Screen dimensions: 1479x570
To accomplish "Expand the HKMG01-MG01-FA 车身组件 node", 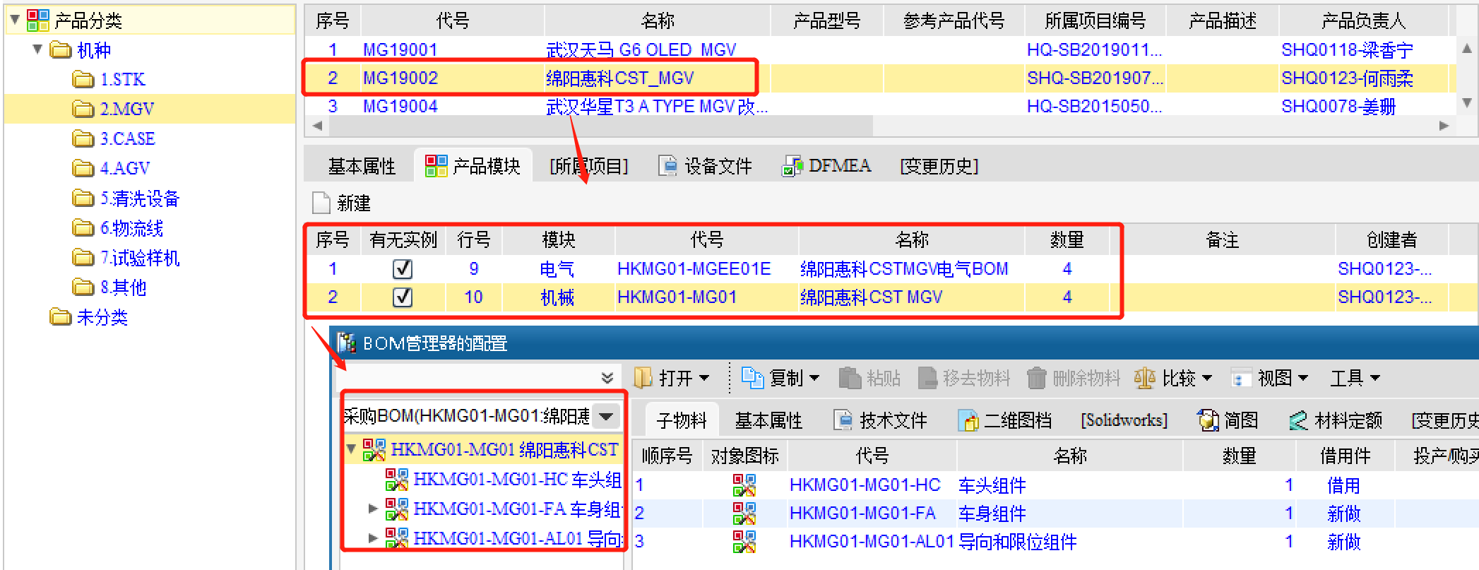I will click(x=374, y=508).
